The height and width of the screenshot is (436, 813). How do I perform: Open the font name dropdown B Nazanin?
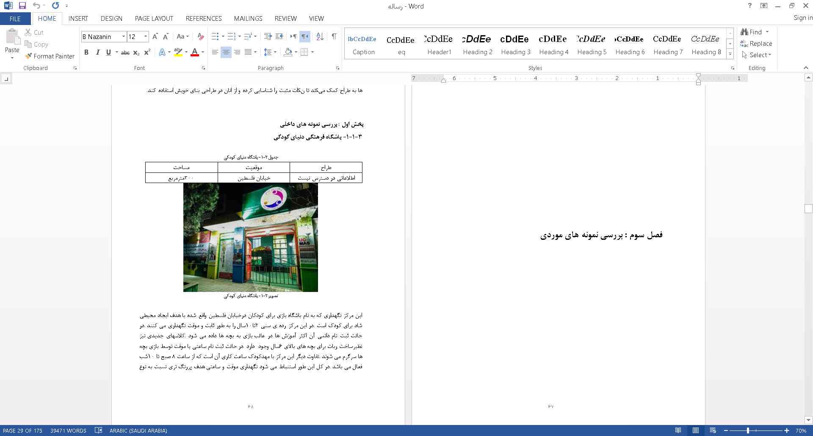click(x=124, y=36)
